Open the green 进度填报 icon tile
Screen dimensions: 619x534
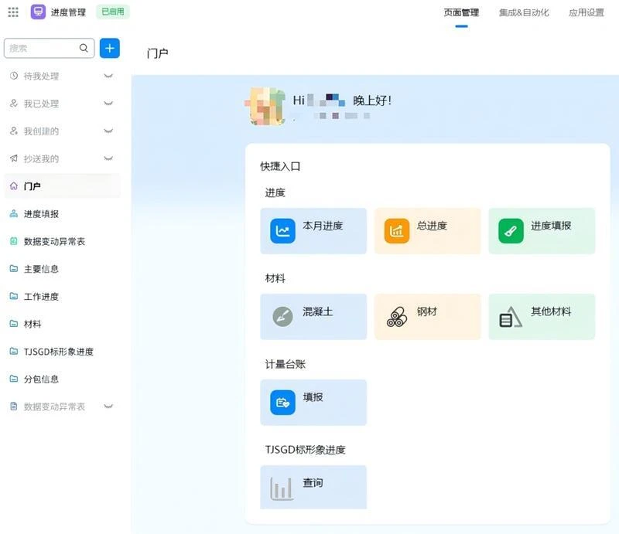[511, 231]
